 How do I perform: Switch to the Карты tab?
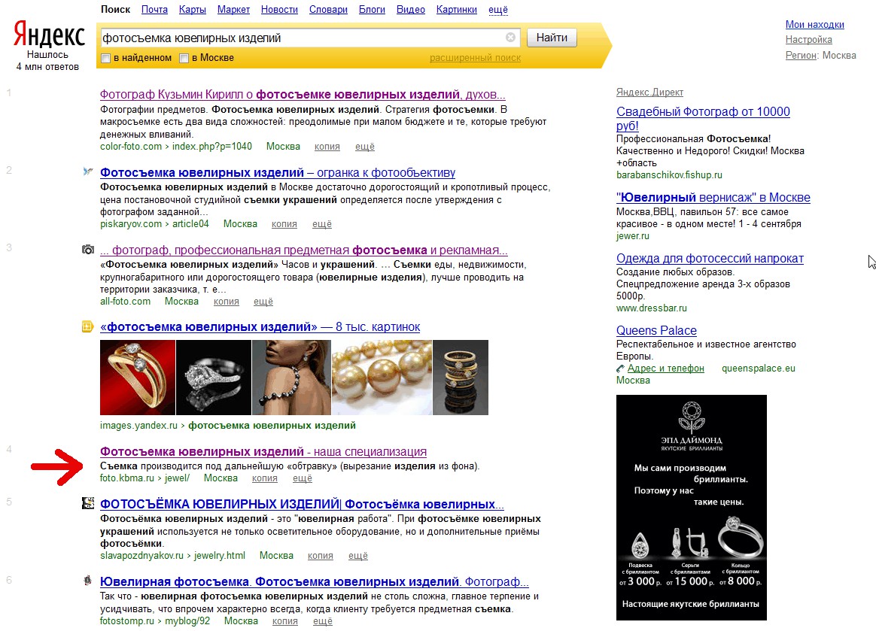[x=192, y=10]
